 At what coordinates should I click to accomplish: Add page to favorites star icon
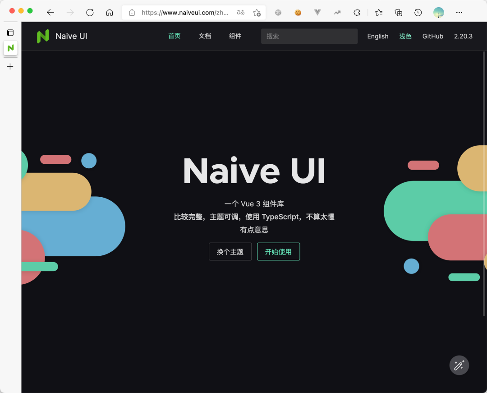click(x=257, y=13)
